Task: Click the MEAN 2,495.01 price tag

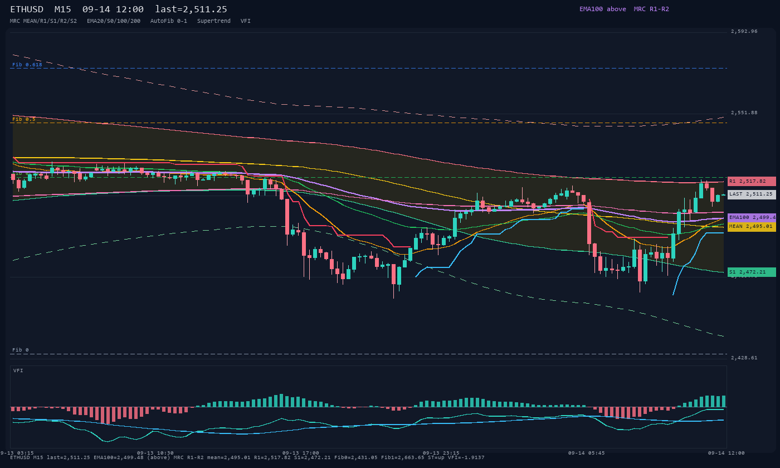Action: [752, 227]
